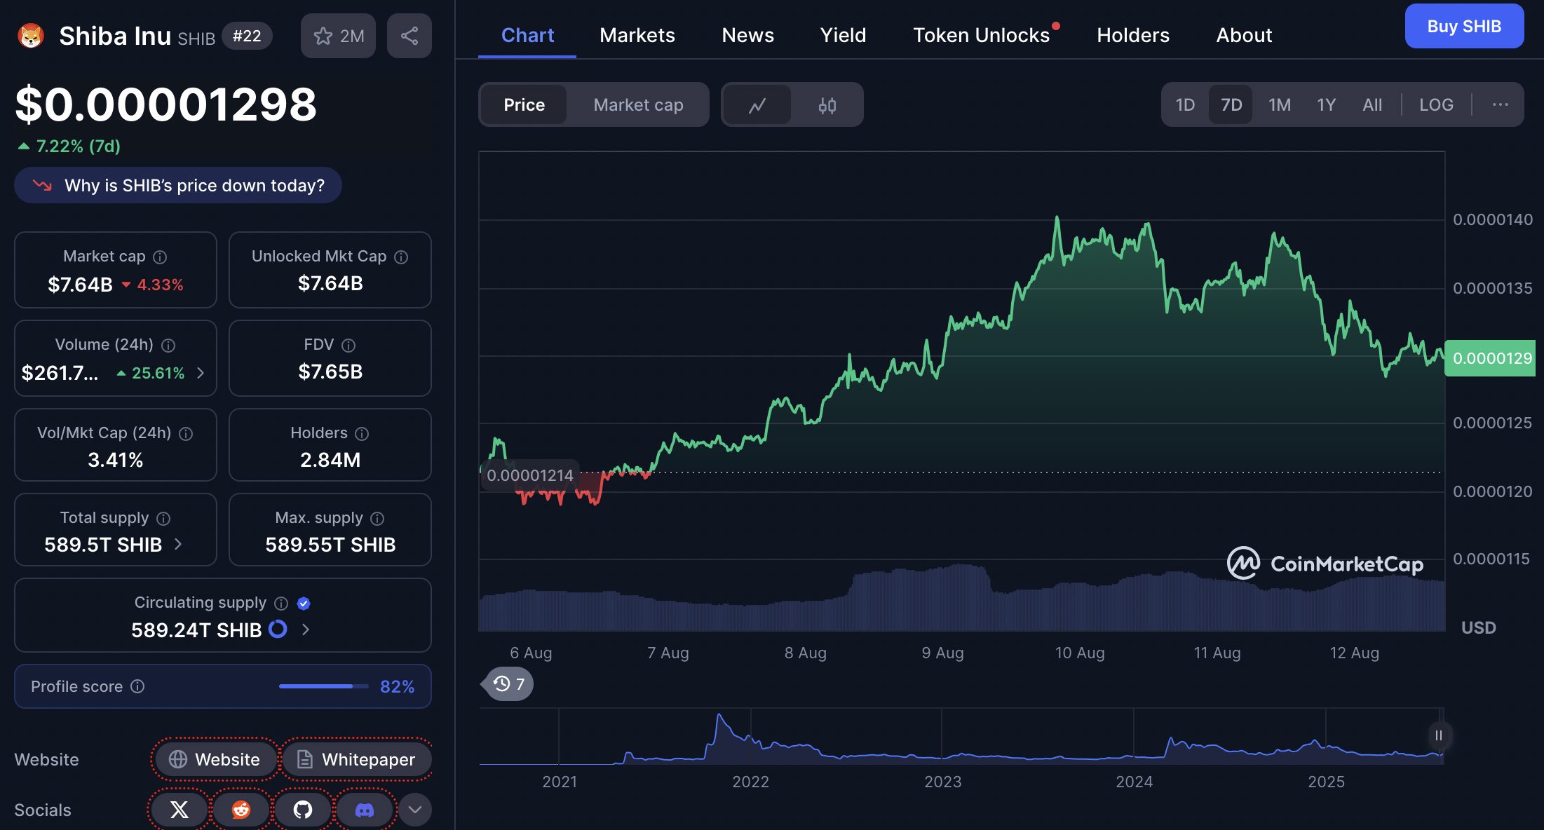Screen dimensions: 1544x830
Task: Click the share icon button
Action: [409, 36]
